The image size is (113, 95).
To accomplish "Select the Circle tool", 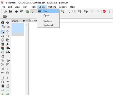I will coord(3,82).
